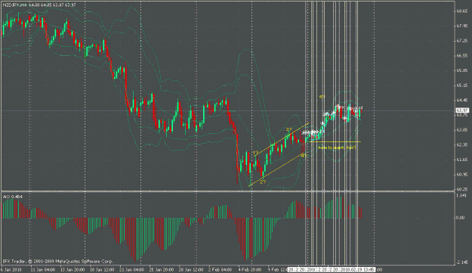Viewport: 472px width, 273px height.
Task: Select the yellow horizontal line above the annotation
Action: click(335, 141)
